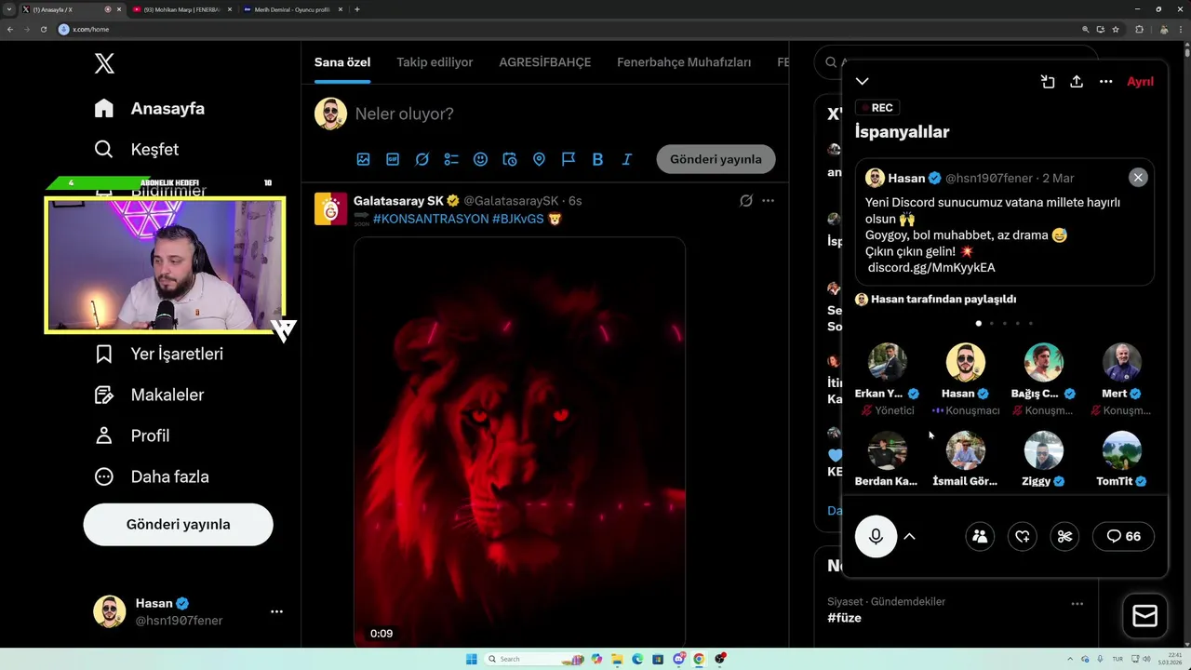Image resolution: width=1191 pixels, height=670 pixels.
Task: Open more options on #füze trend
Action: pyautogui.click(x=1077, y=604)
